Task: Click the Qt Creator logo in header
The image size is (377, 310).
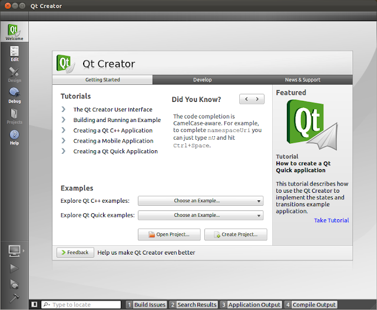Action: [x=65, y=64]
